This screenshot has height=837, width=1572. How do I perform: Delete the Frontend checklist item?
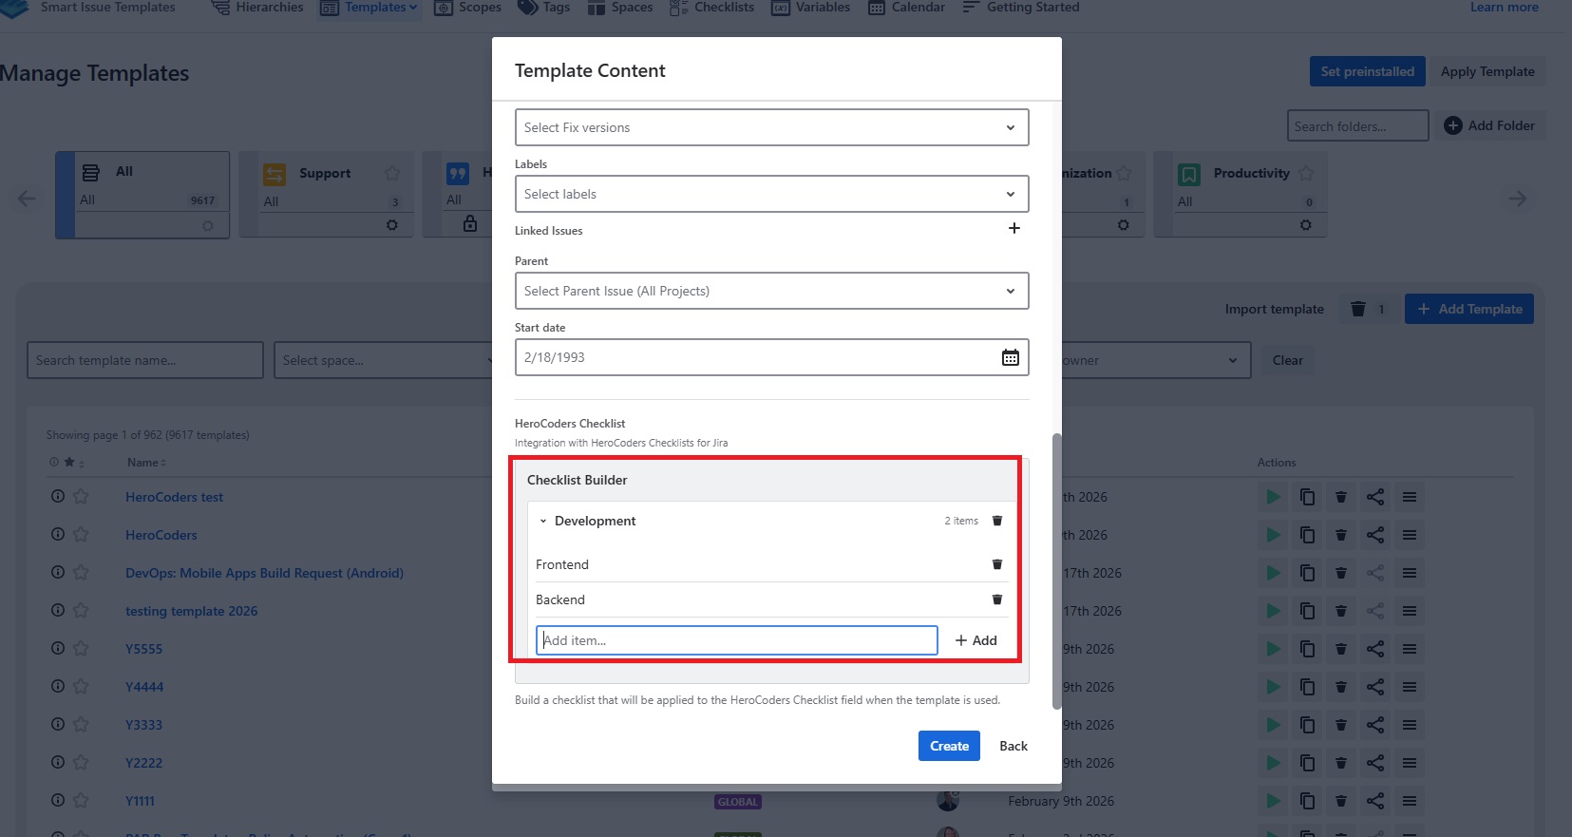[x=996, y=564]
